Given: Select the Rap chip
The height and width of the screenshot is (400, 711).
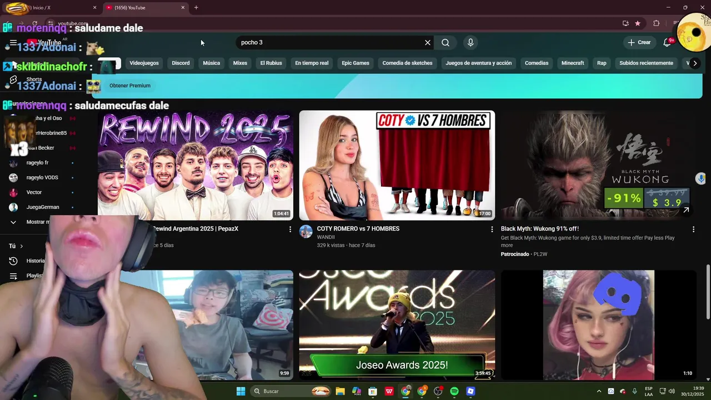Looking at the screenshot, I should 602,63.
